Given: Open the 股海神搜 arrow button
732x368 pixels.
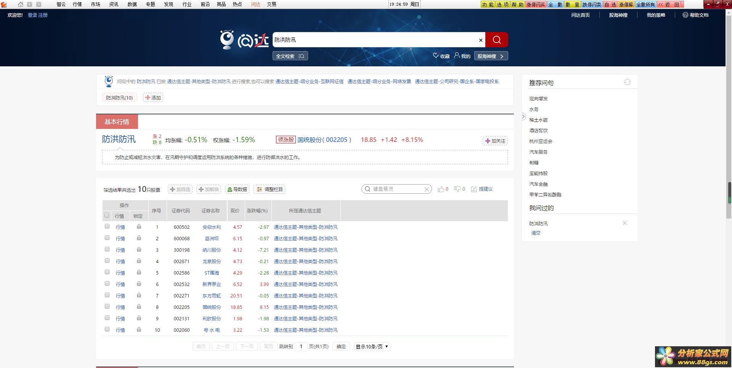Looking at the screenshot, I should (x=491, y=56).
